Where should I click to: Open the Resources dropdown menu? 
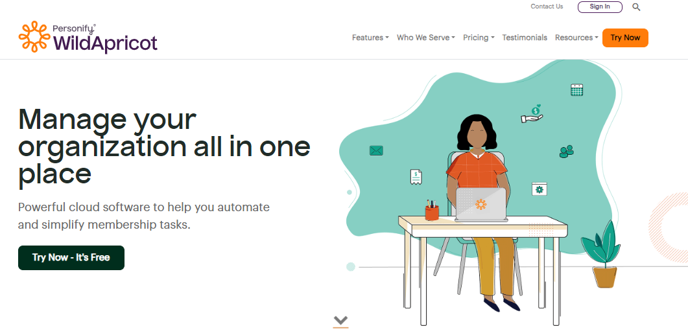click(x=576, y=38)
